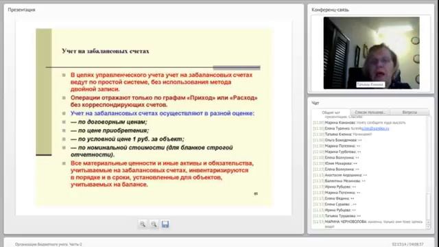Viewport: 439px width, 247px height.
Task: Click the Елена Федина chat message
Action: pyautogui.click(x=333, y=198)
